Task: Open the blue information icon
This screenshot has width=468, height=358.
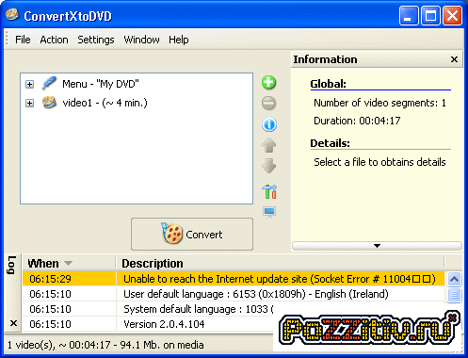Action: [269, 124]
